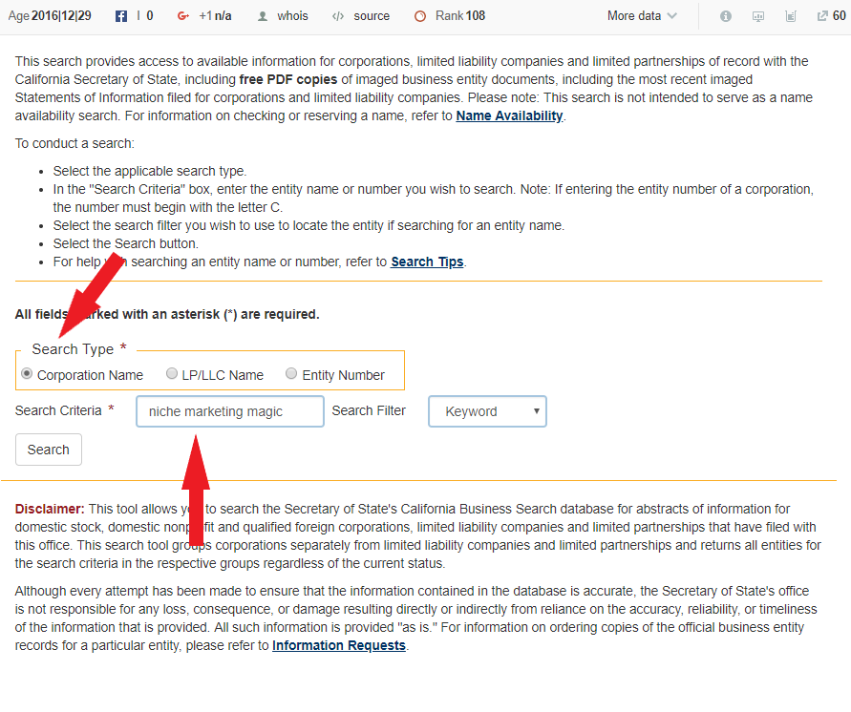Click the info circle icon in the toolbar
Screen dimensions: 851x712
click(725, 15)
